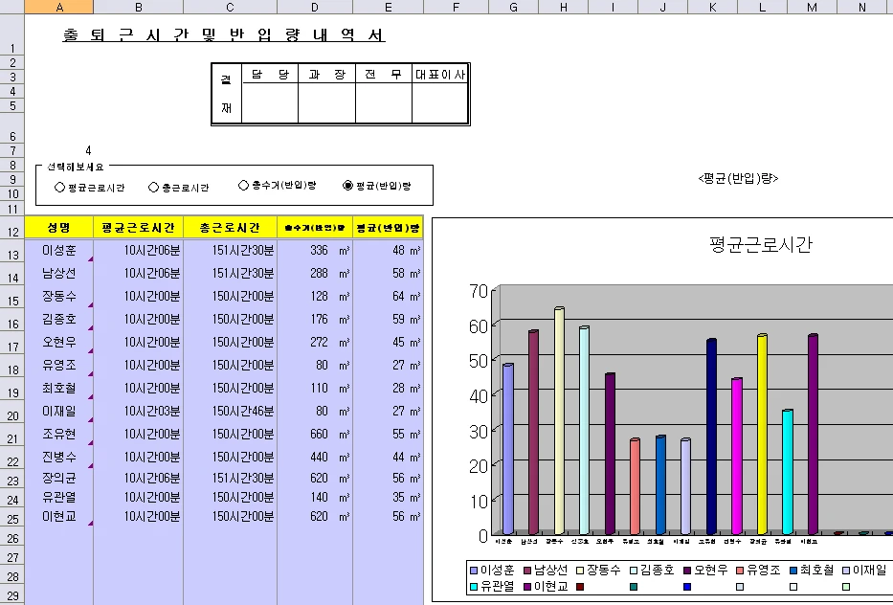The height and width of the screenshot is (605, 893).
Task: Click the 이성훈 legend color swatch
Action: pos(473,571)
